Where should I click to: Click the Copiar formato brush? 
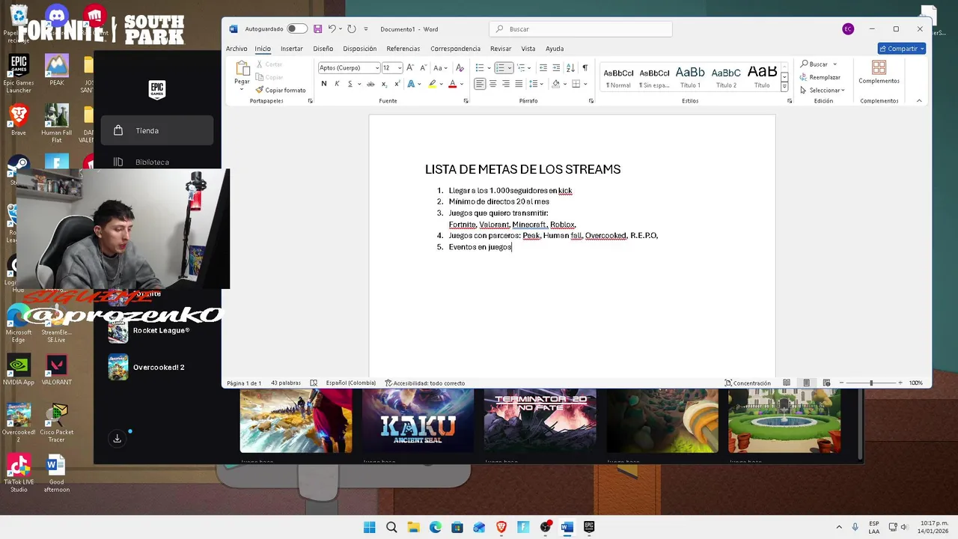[281, 90]
